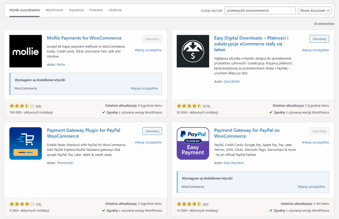
Task: Switch to the Popularne tab
Action: pos(76,10)
